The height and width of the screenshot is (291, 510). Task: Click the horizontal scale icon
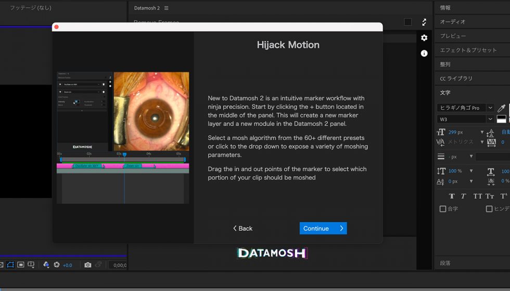[x=491, y=171]
